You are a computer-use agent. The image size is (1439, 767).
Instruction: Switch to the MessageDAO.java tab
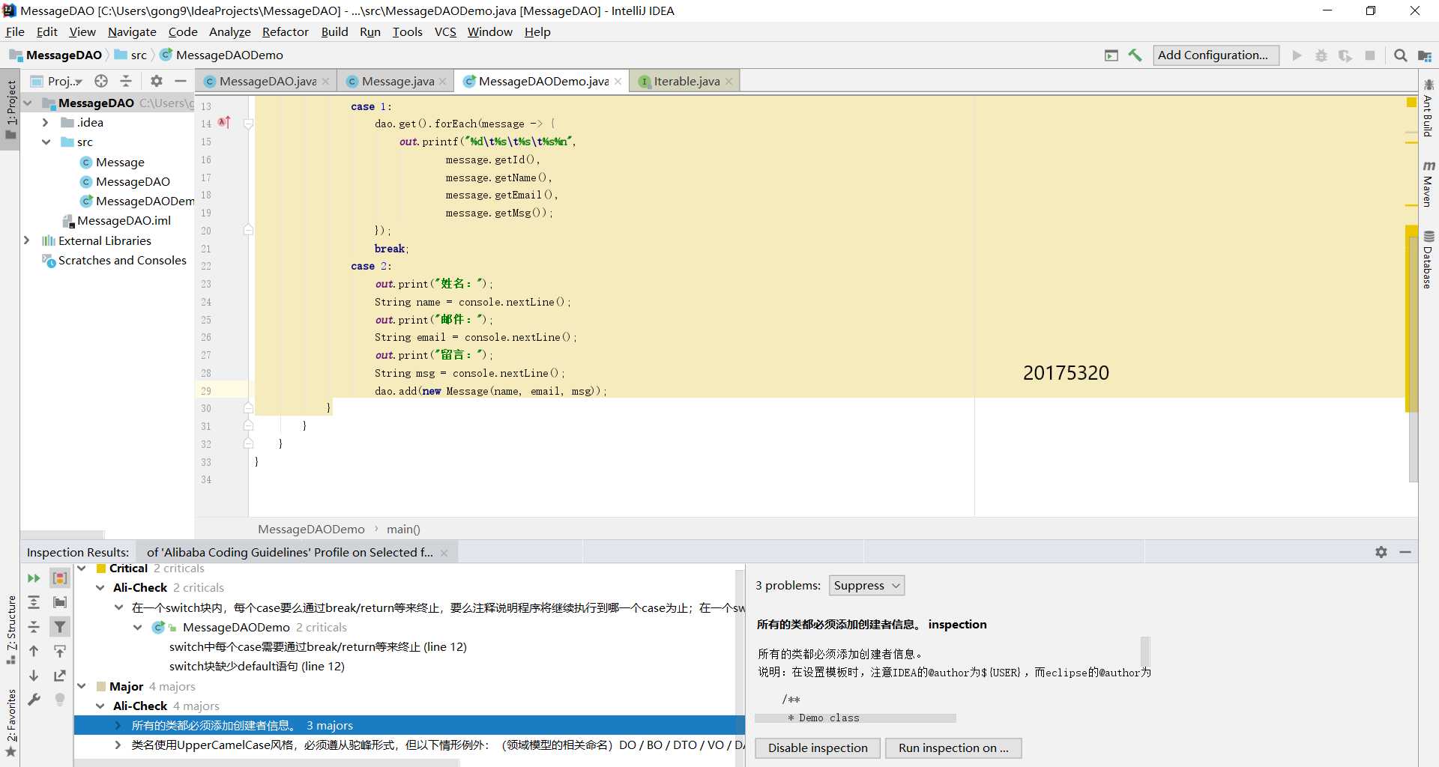pos(268,81)
